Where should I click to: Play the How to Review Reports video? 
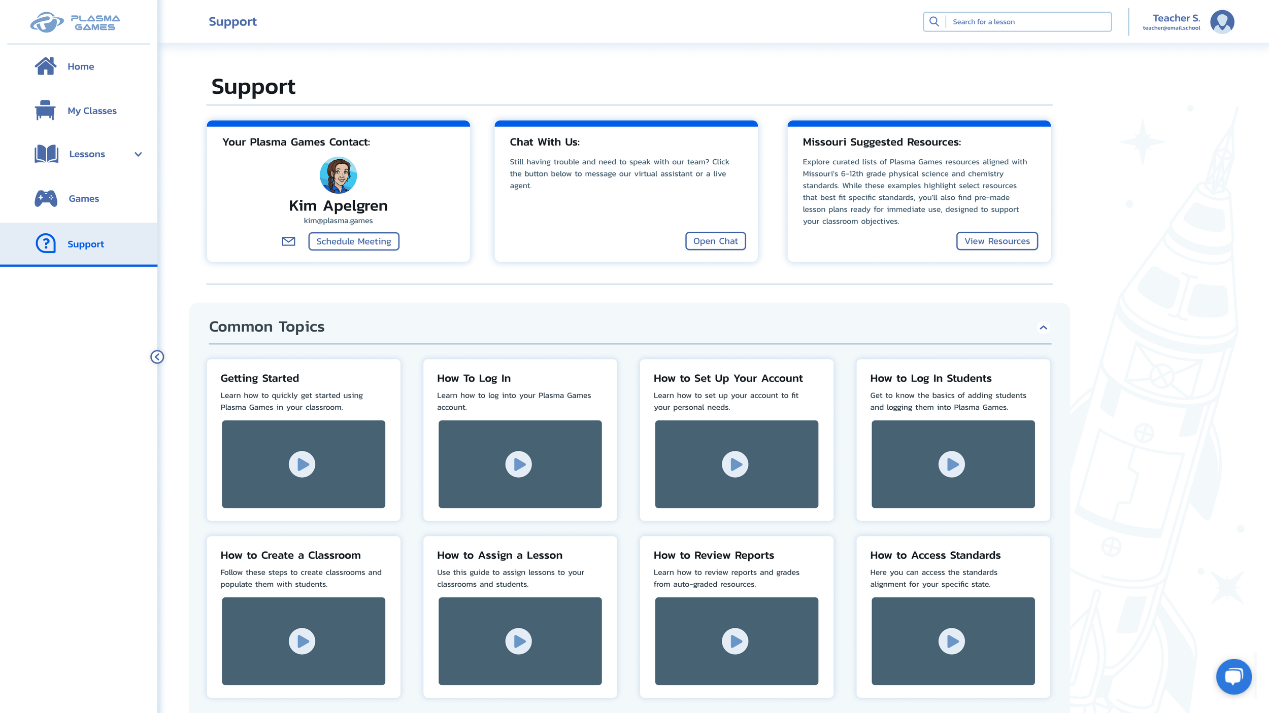(x=735, y=641)
